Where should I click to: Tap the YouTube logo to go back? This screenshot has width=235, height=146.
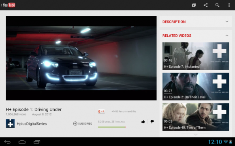8,5
